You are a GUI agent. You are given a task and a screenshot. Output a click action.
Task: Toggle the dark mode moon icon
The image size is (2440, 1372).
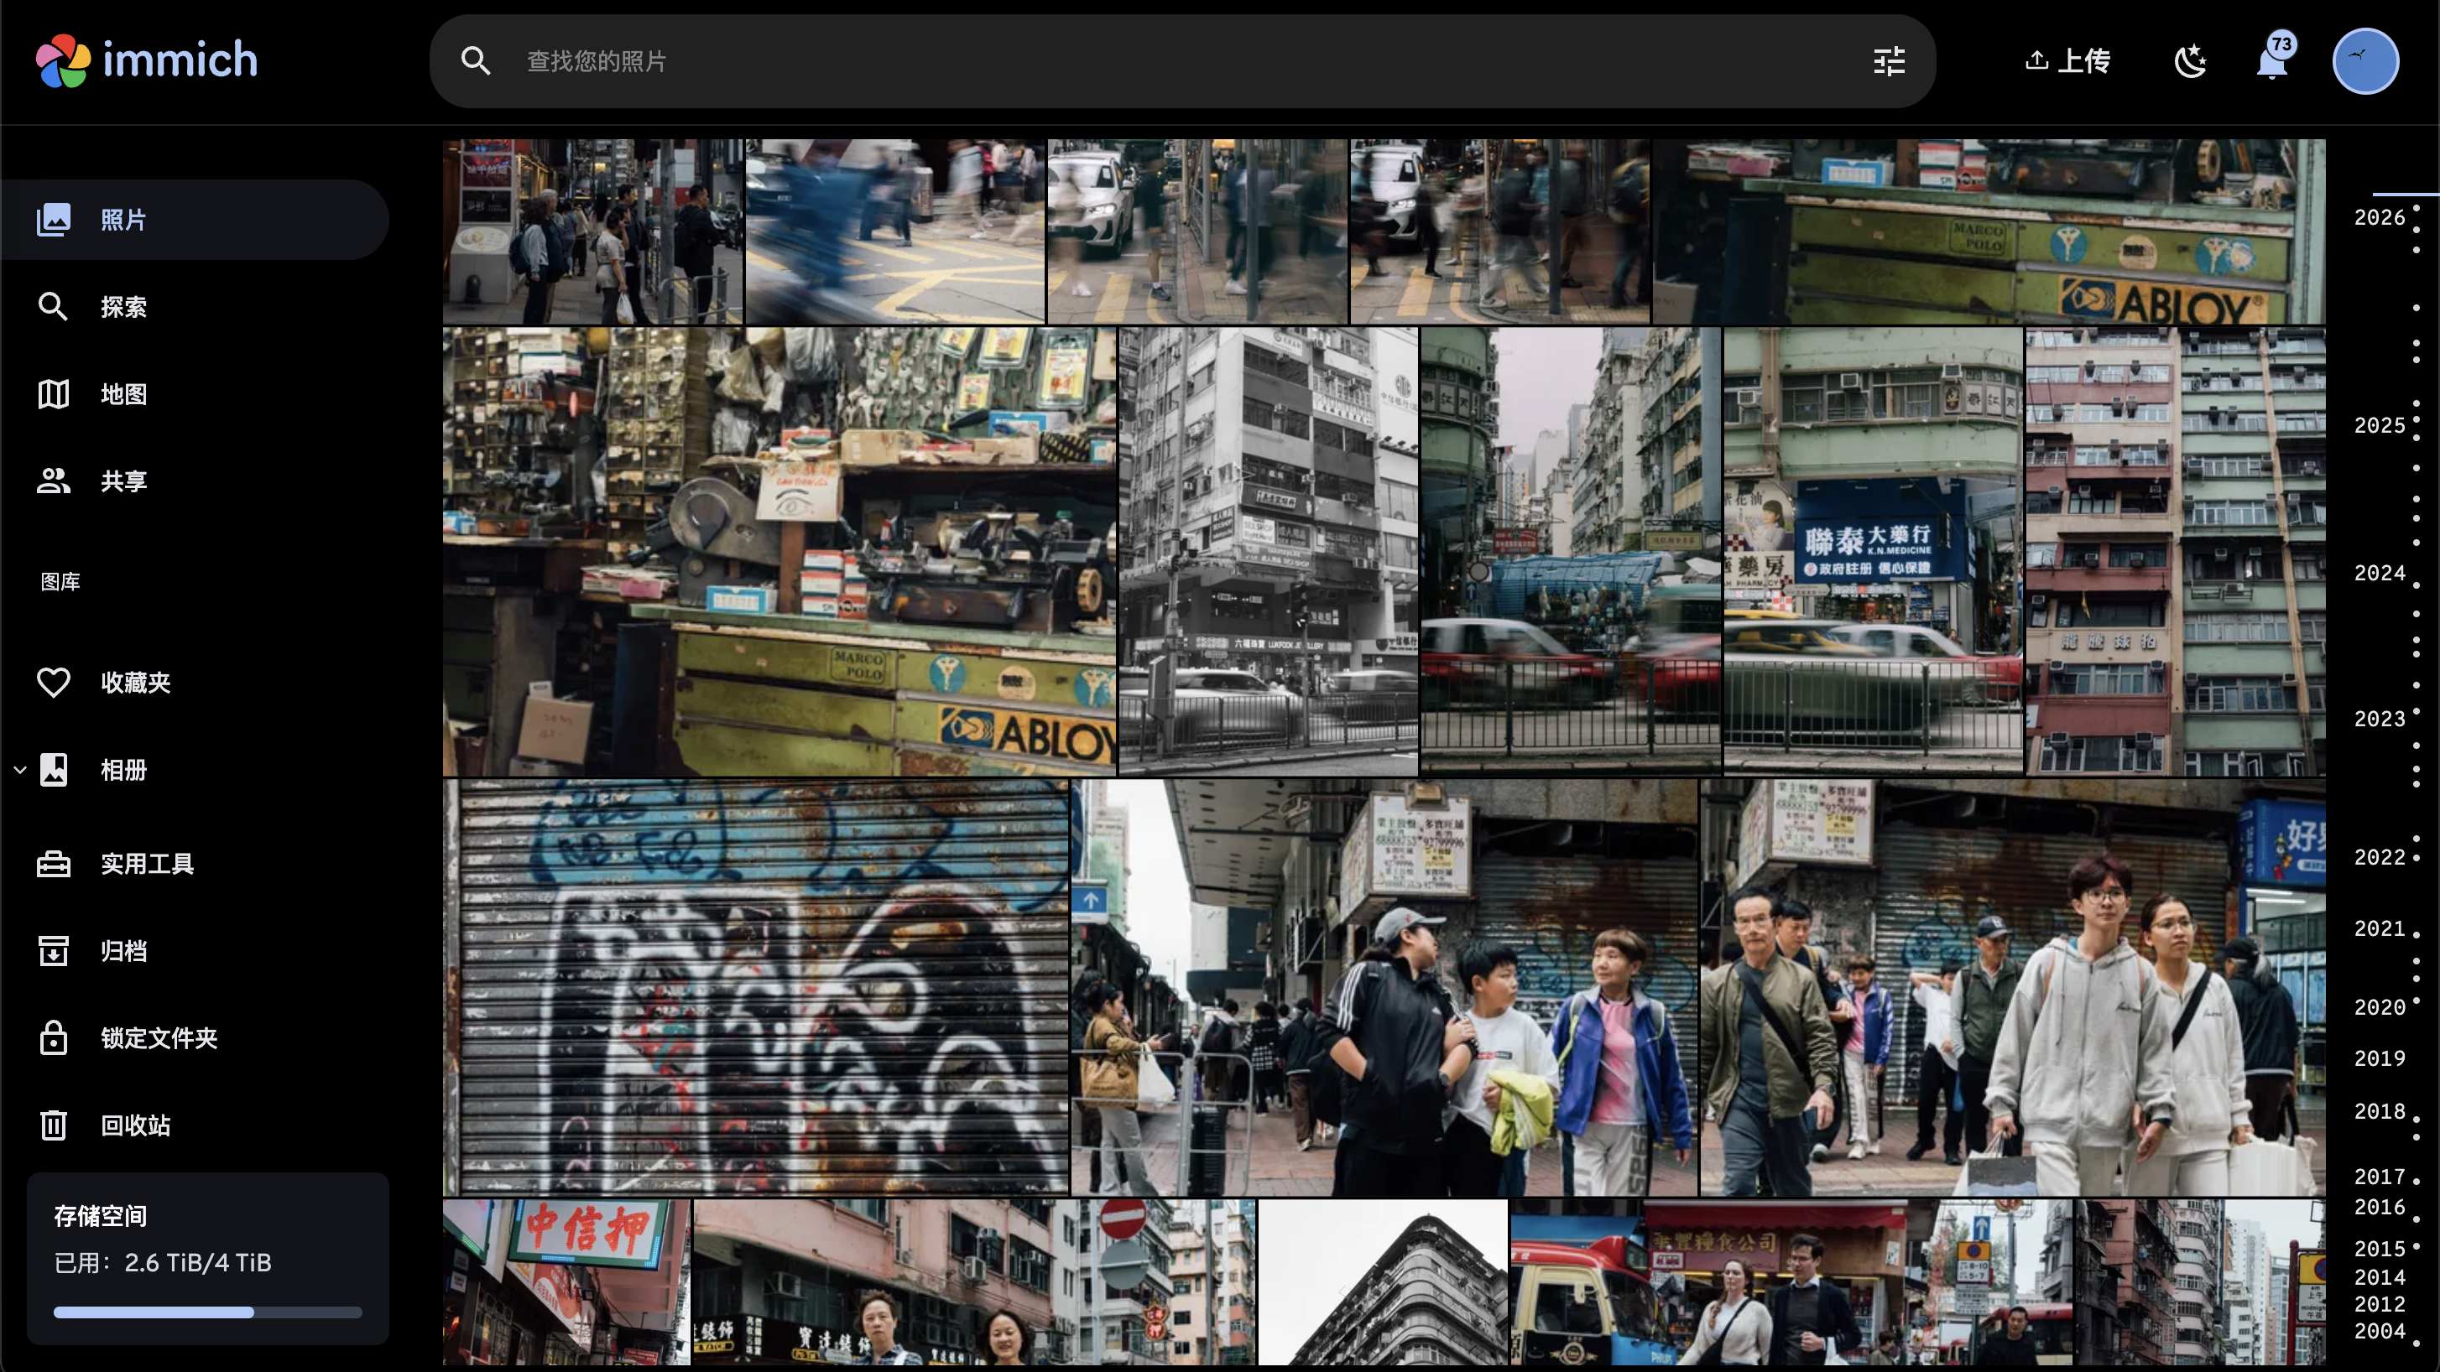[x=2189, y=61]
